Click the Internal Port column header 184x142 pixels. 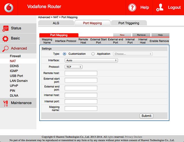(130, 41)
